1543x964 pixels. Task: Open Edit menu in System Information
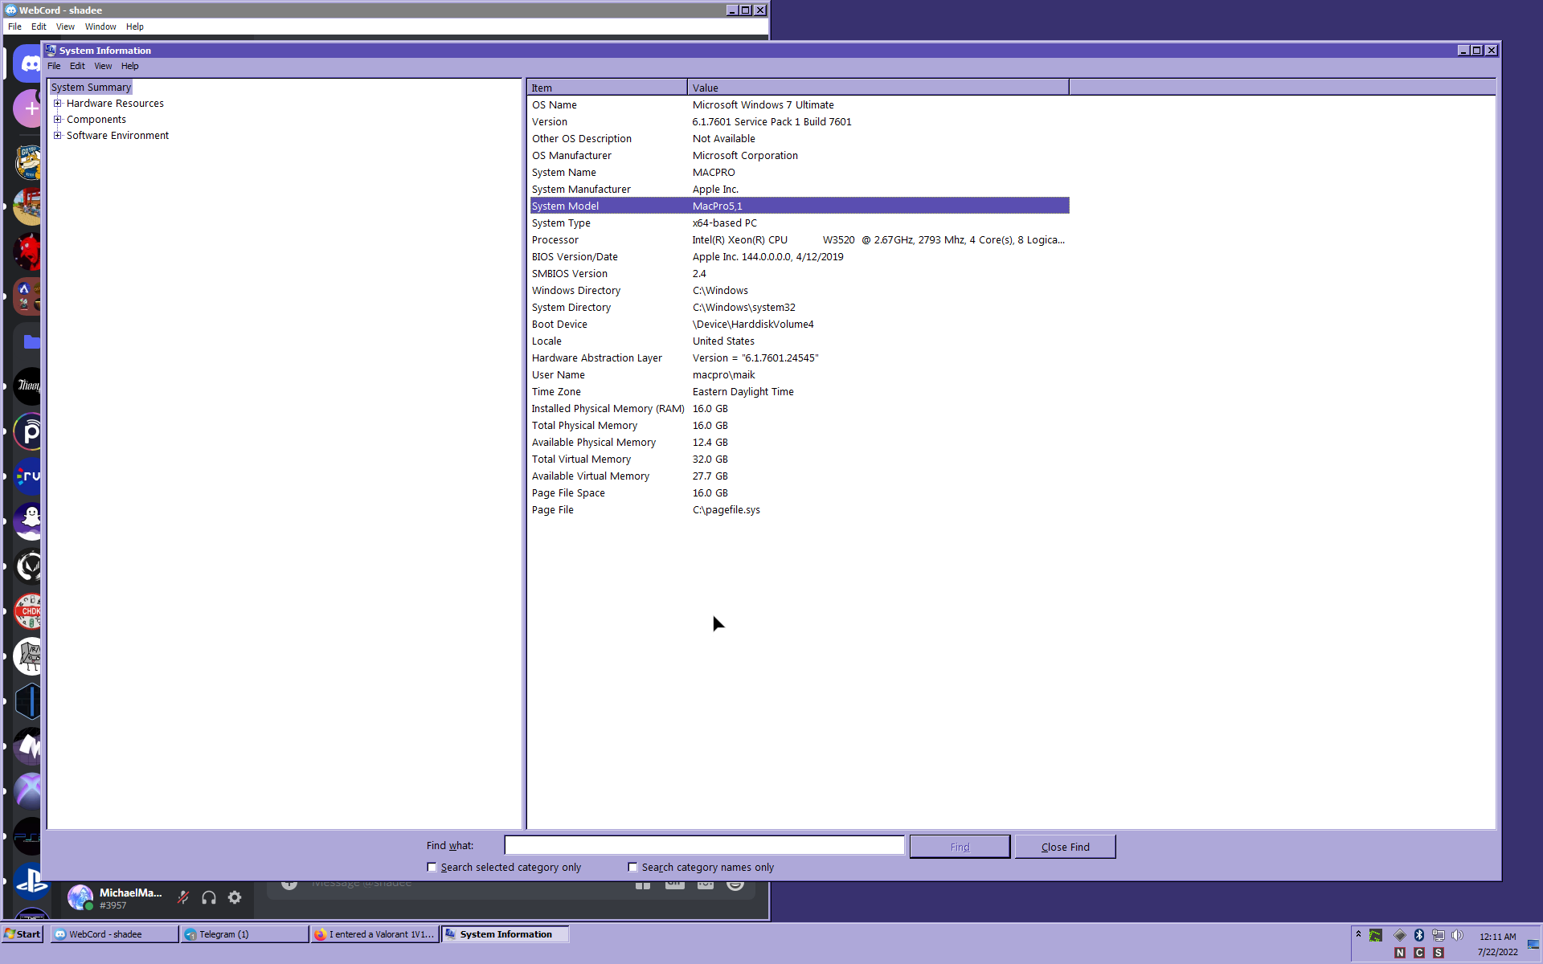point(77,66)
